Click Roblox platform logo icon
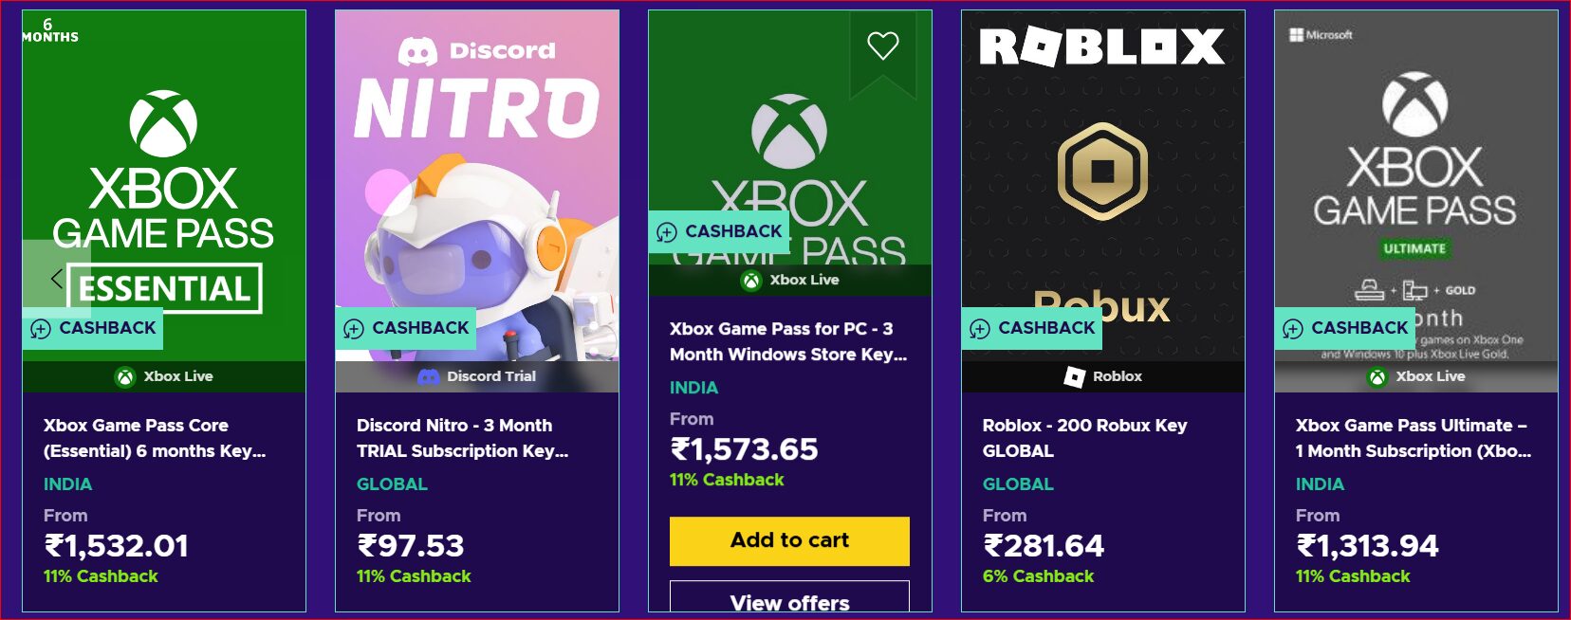Image resolution: width=1571 pixels, height=620 pixels. point(1074,376)
